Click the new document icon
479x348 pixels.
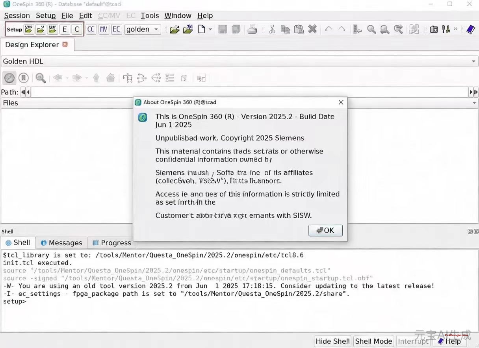202,29
